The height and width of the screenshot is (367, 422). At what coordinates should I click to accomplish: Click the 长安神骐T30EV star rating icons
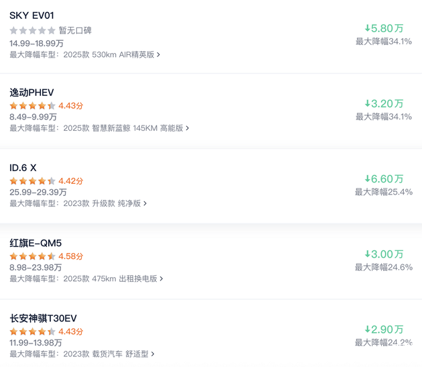click(32, 331)
